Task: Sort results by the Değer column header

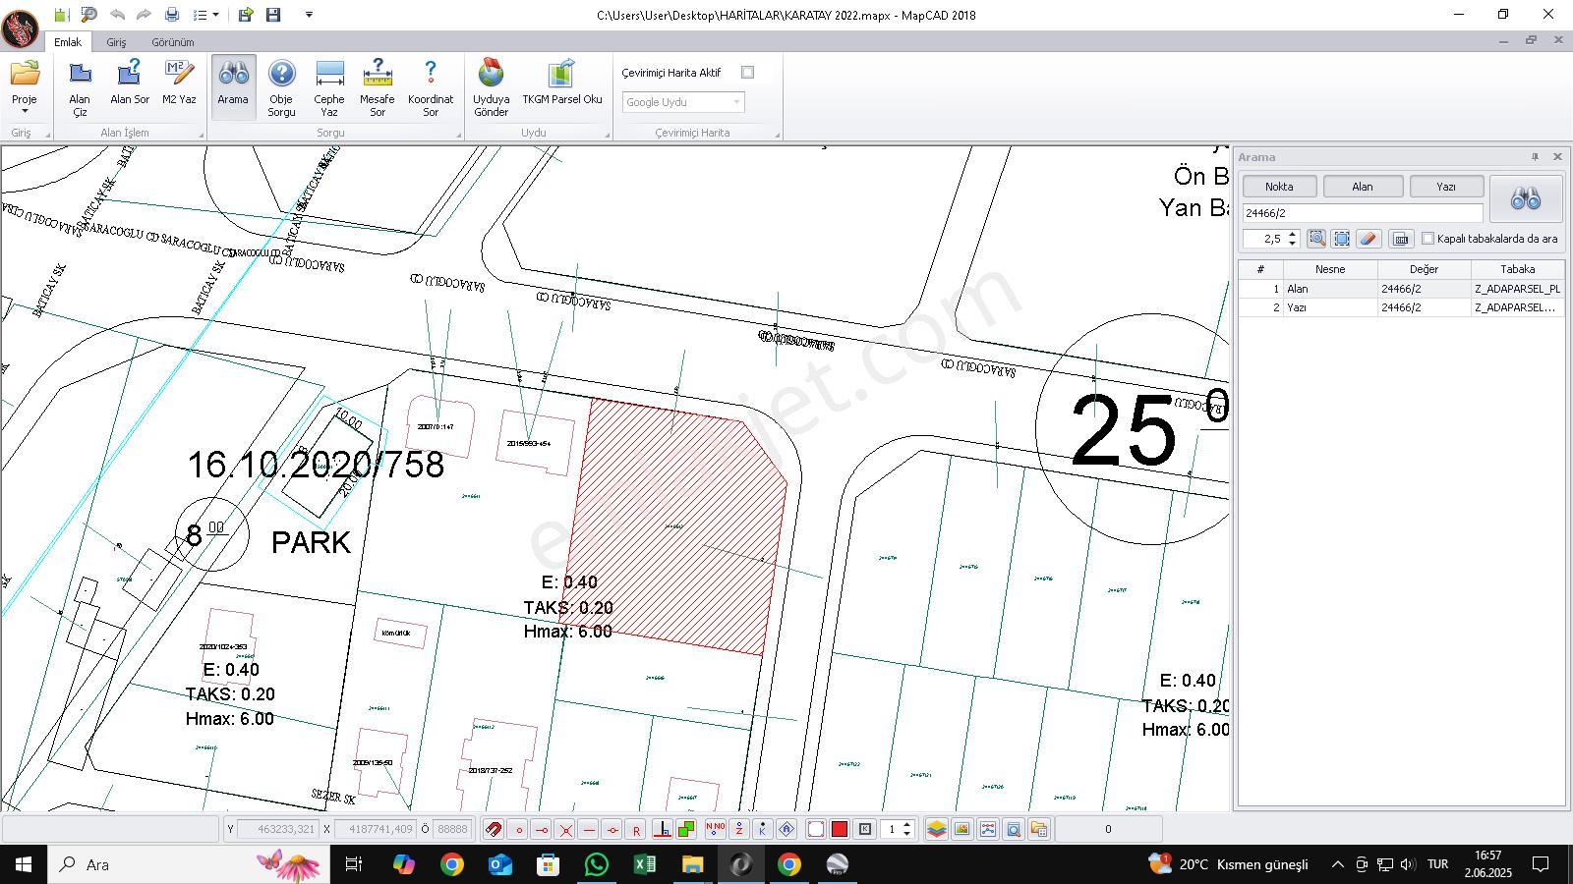Action: pos(1424,269)
